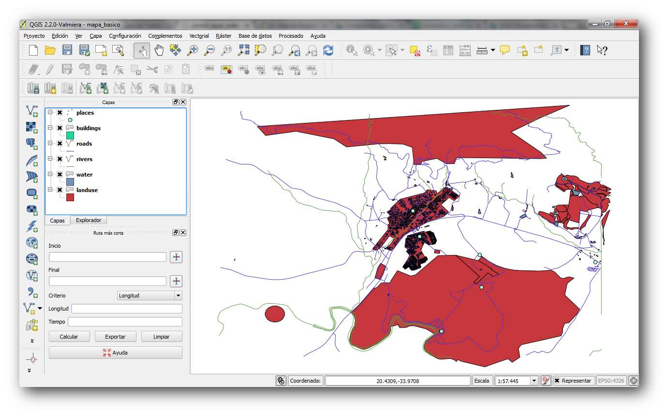Click the Exportar button
Image resolution: width=668 pixels, height=416 pixels.
pos(115,337)
